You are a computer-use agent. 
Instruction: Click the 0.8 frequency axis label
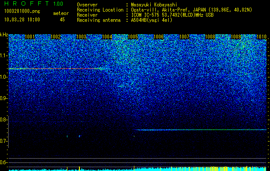[3, 120]
